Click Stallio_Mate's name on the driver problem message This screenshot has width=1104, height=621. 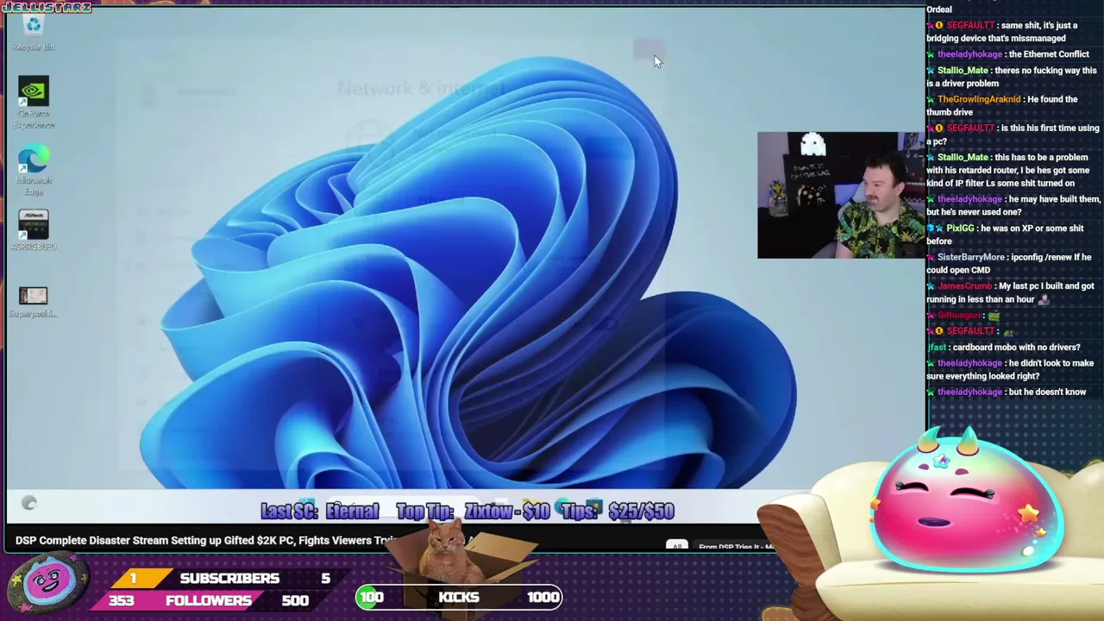(x=963, y=71)
